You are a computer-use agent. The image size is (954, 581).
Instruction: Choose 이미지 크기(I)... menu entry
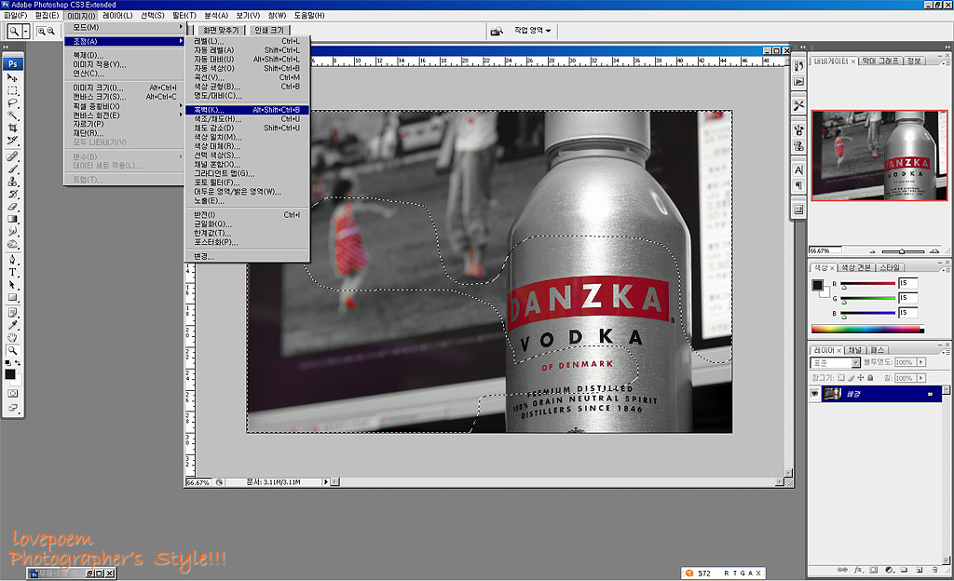(124, 88)
